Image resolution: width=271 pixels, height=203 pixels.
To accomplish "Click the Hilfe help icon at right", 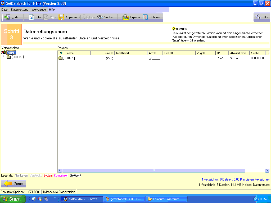I will (258, 17).
